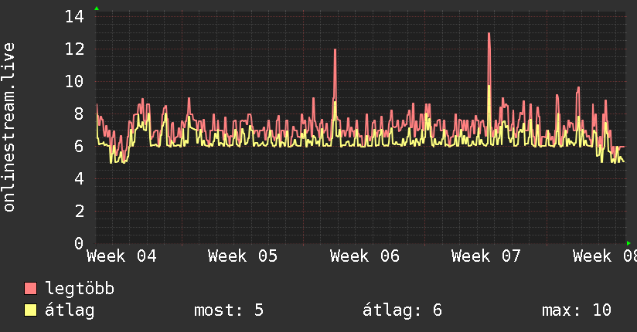Click the y-axis value 12
Viewport: 637px width, 332px height.
point(74,49)
